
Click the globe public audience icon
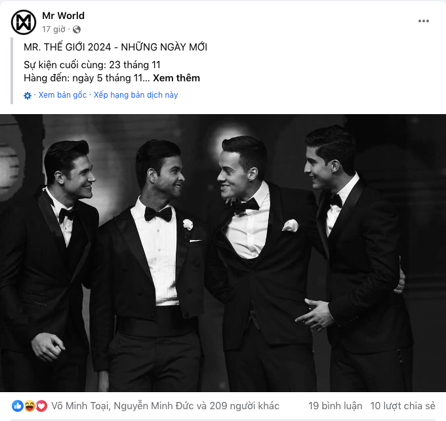click(77, 30)
